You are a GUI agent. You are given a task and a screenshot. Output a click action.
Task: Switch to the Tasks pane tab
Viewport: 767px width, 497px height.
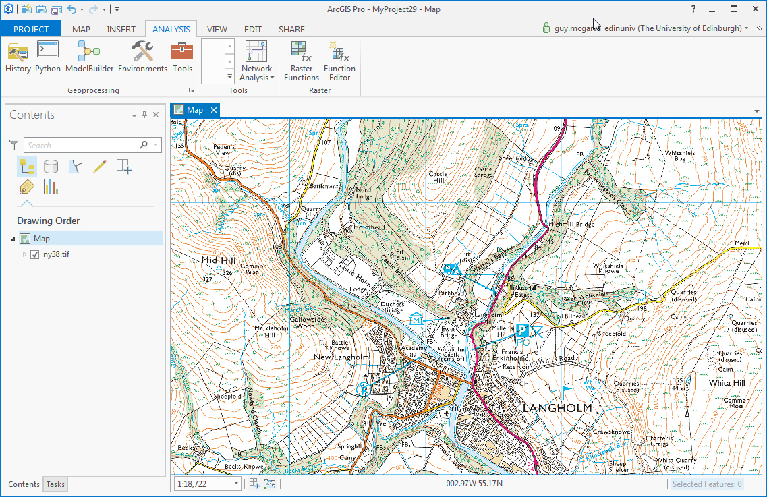[55, 484]
